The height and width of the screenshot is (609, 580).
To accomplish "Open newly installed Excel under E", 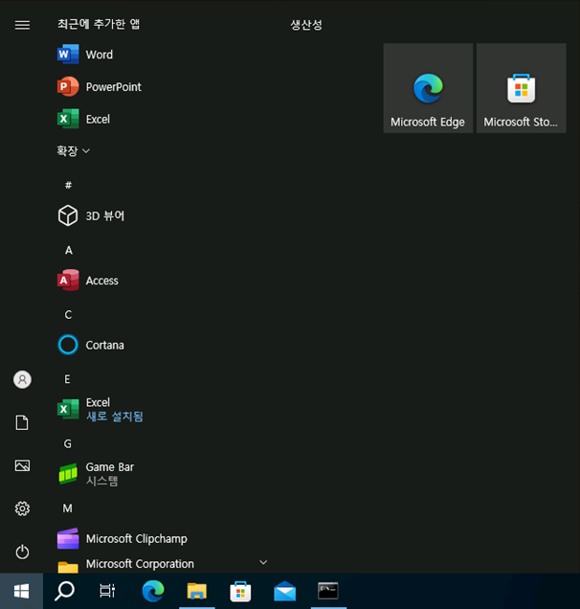I will [163, 409].
